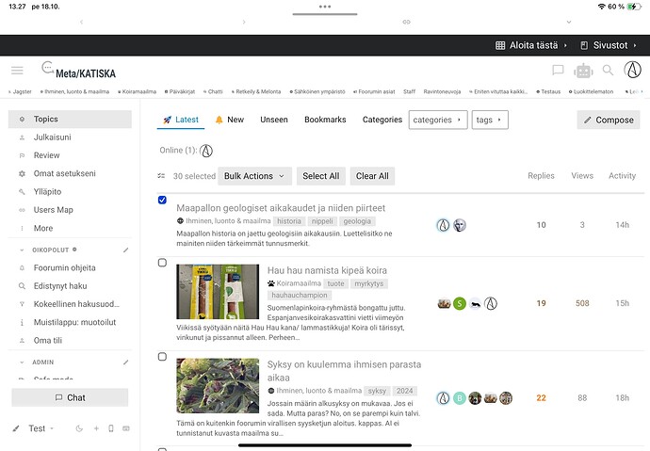Open the Chat button in sidebar
The height and width of the screenshot is (451, 650).
70,397
